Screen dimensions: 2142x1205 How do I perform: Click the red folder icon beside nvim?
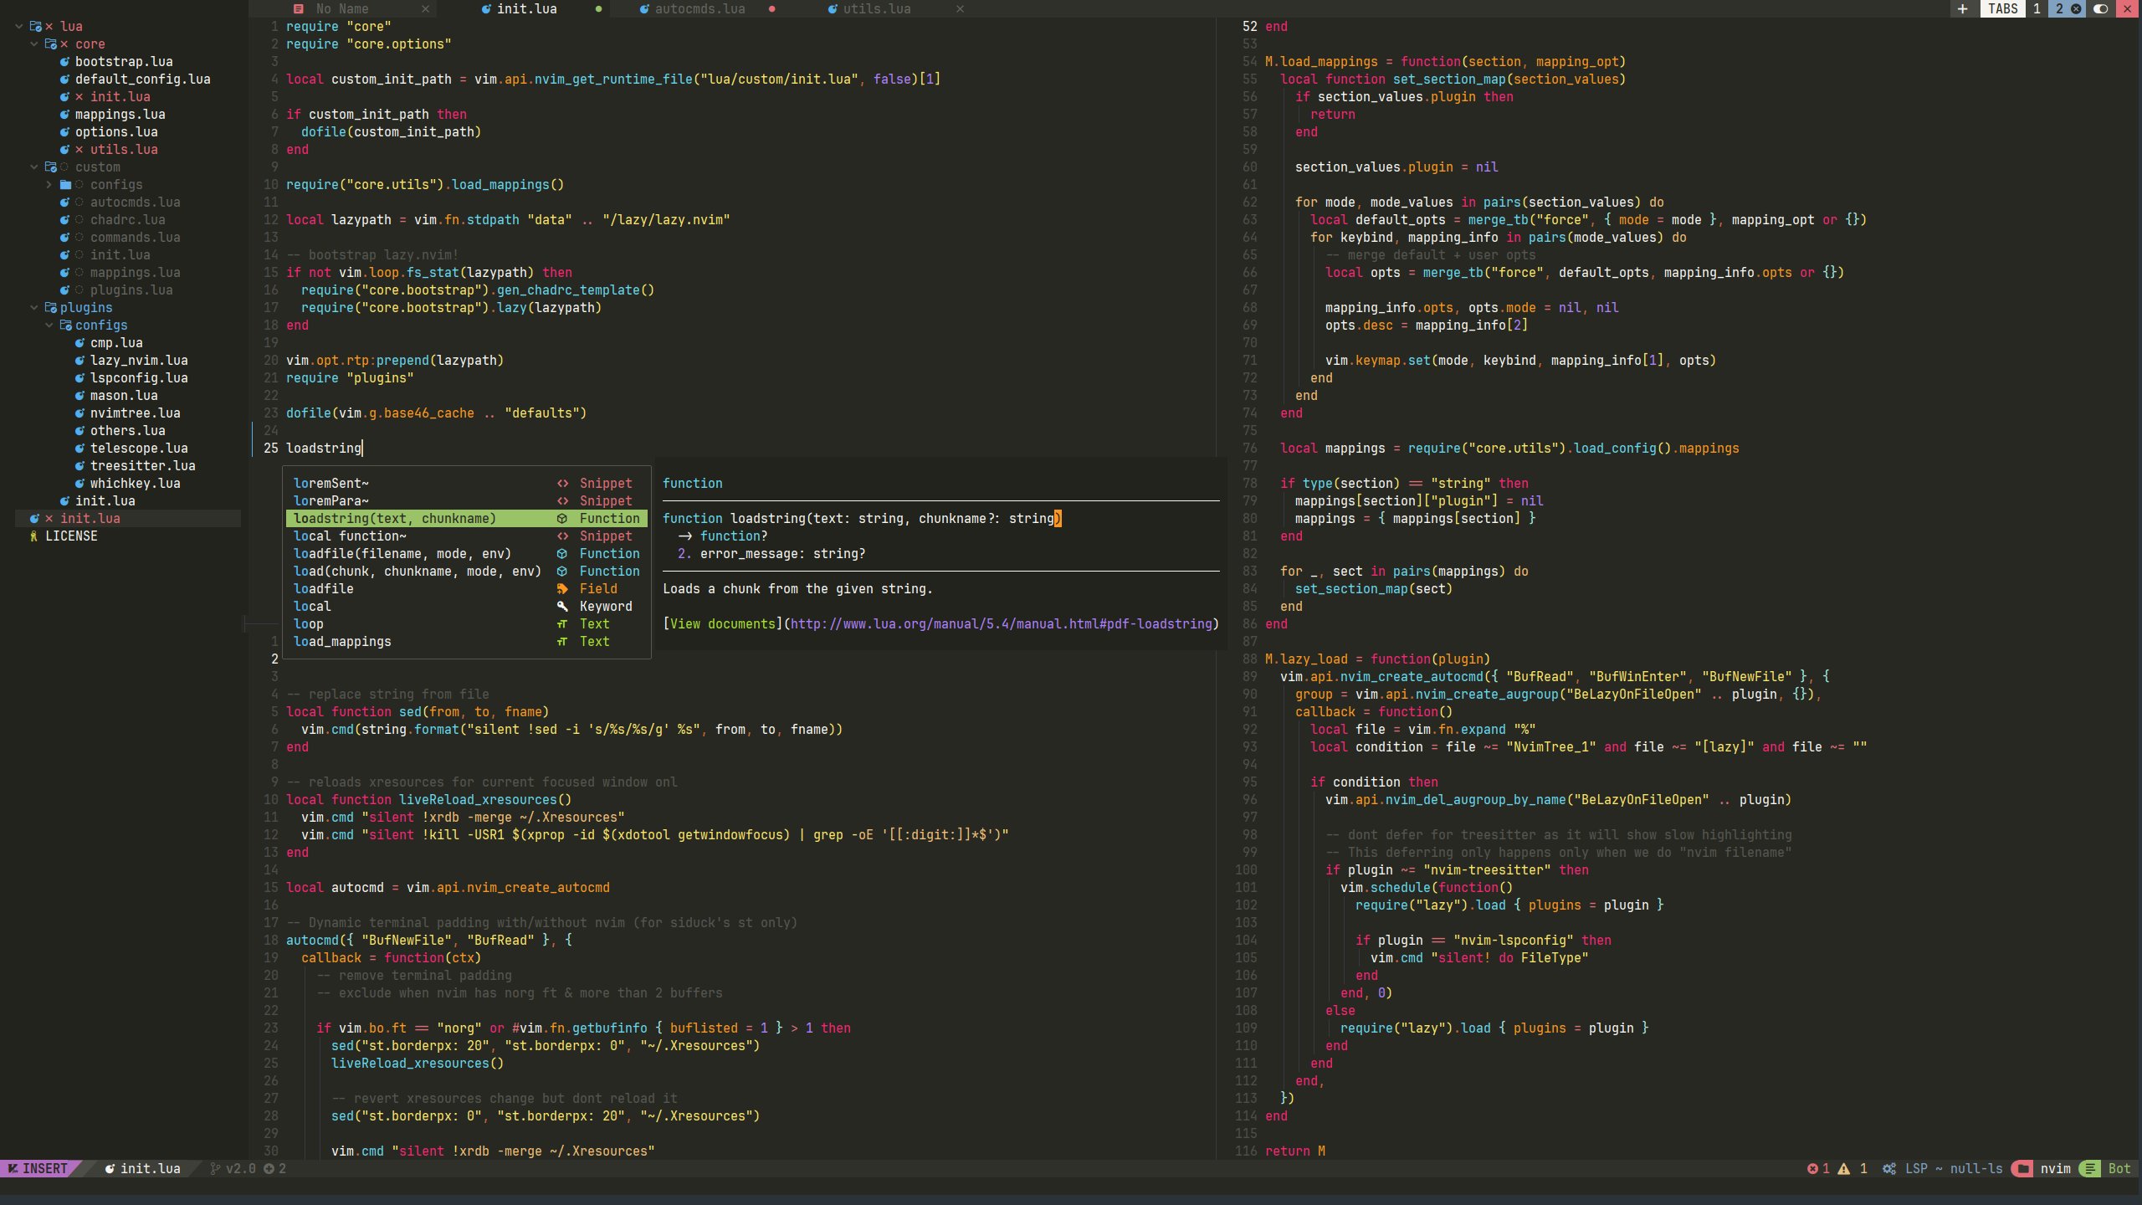tap(2023, 1169)
